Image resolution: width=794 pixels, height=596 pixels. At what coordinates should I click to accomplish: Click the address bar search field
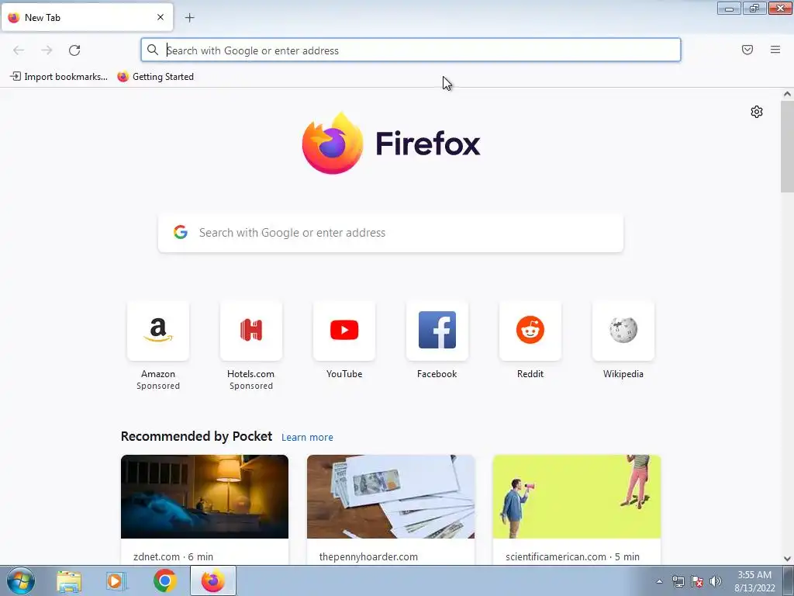point(411,50)
